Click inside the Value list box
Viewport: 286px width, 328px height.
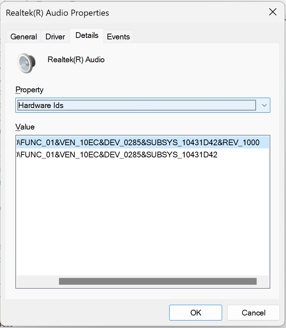143,215
